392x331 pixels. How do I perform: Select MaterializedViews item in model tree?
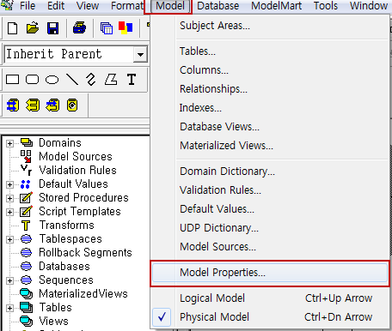point(83,294)
